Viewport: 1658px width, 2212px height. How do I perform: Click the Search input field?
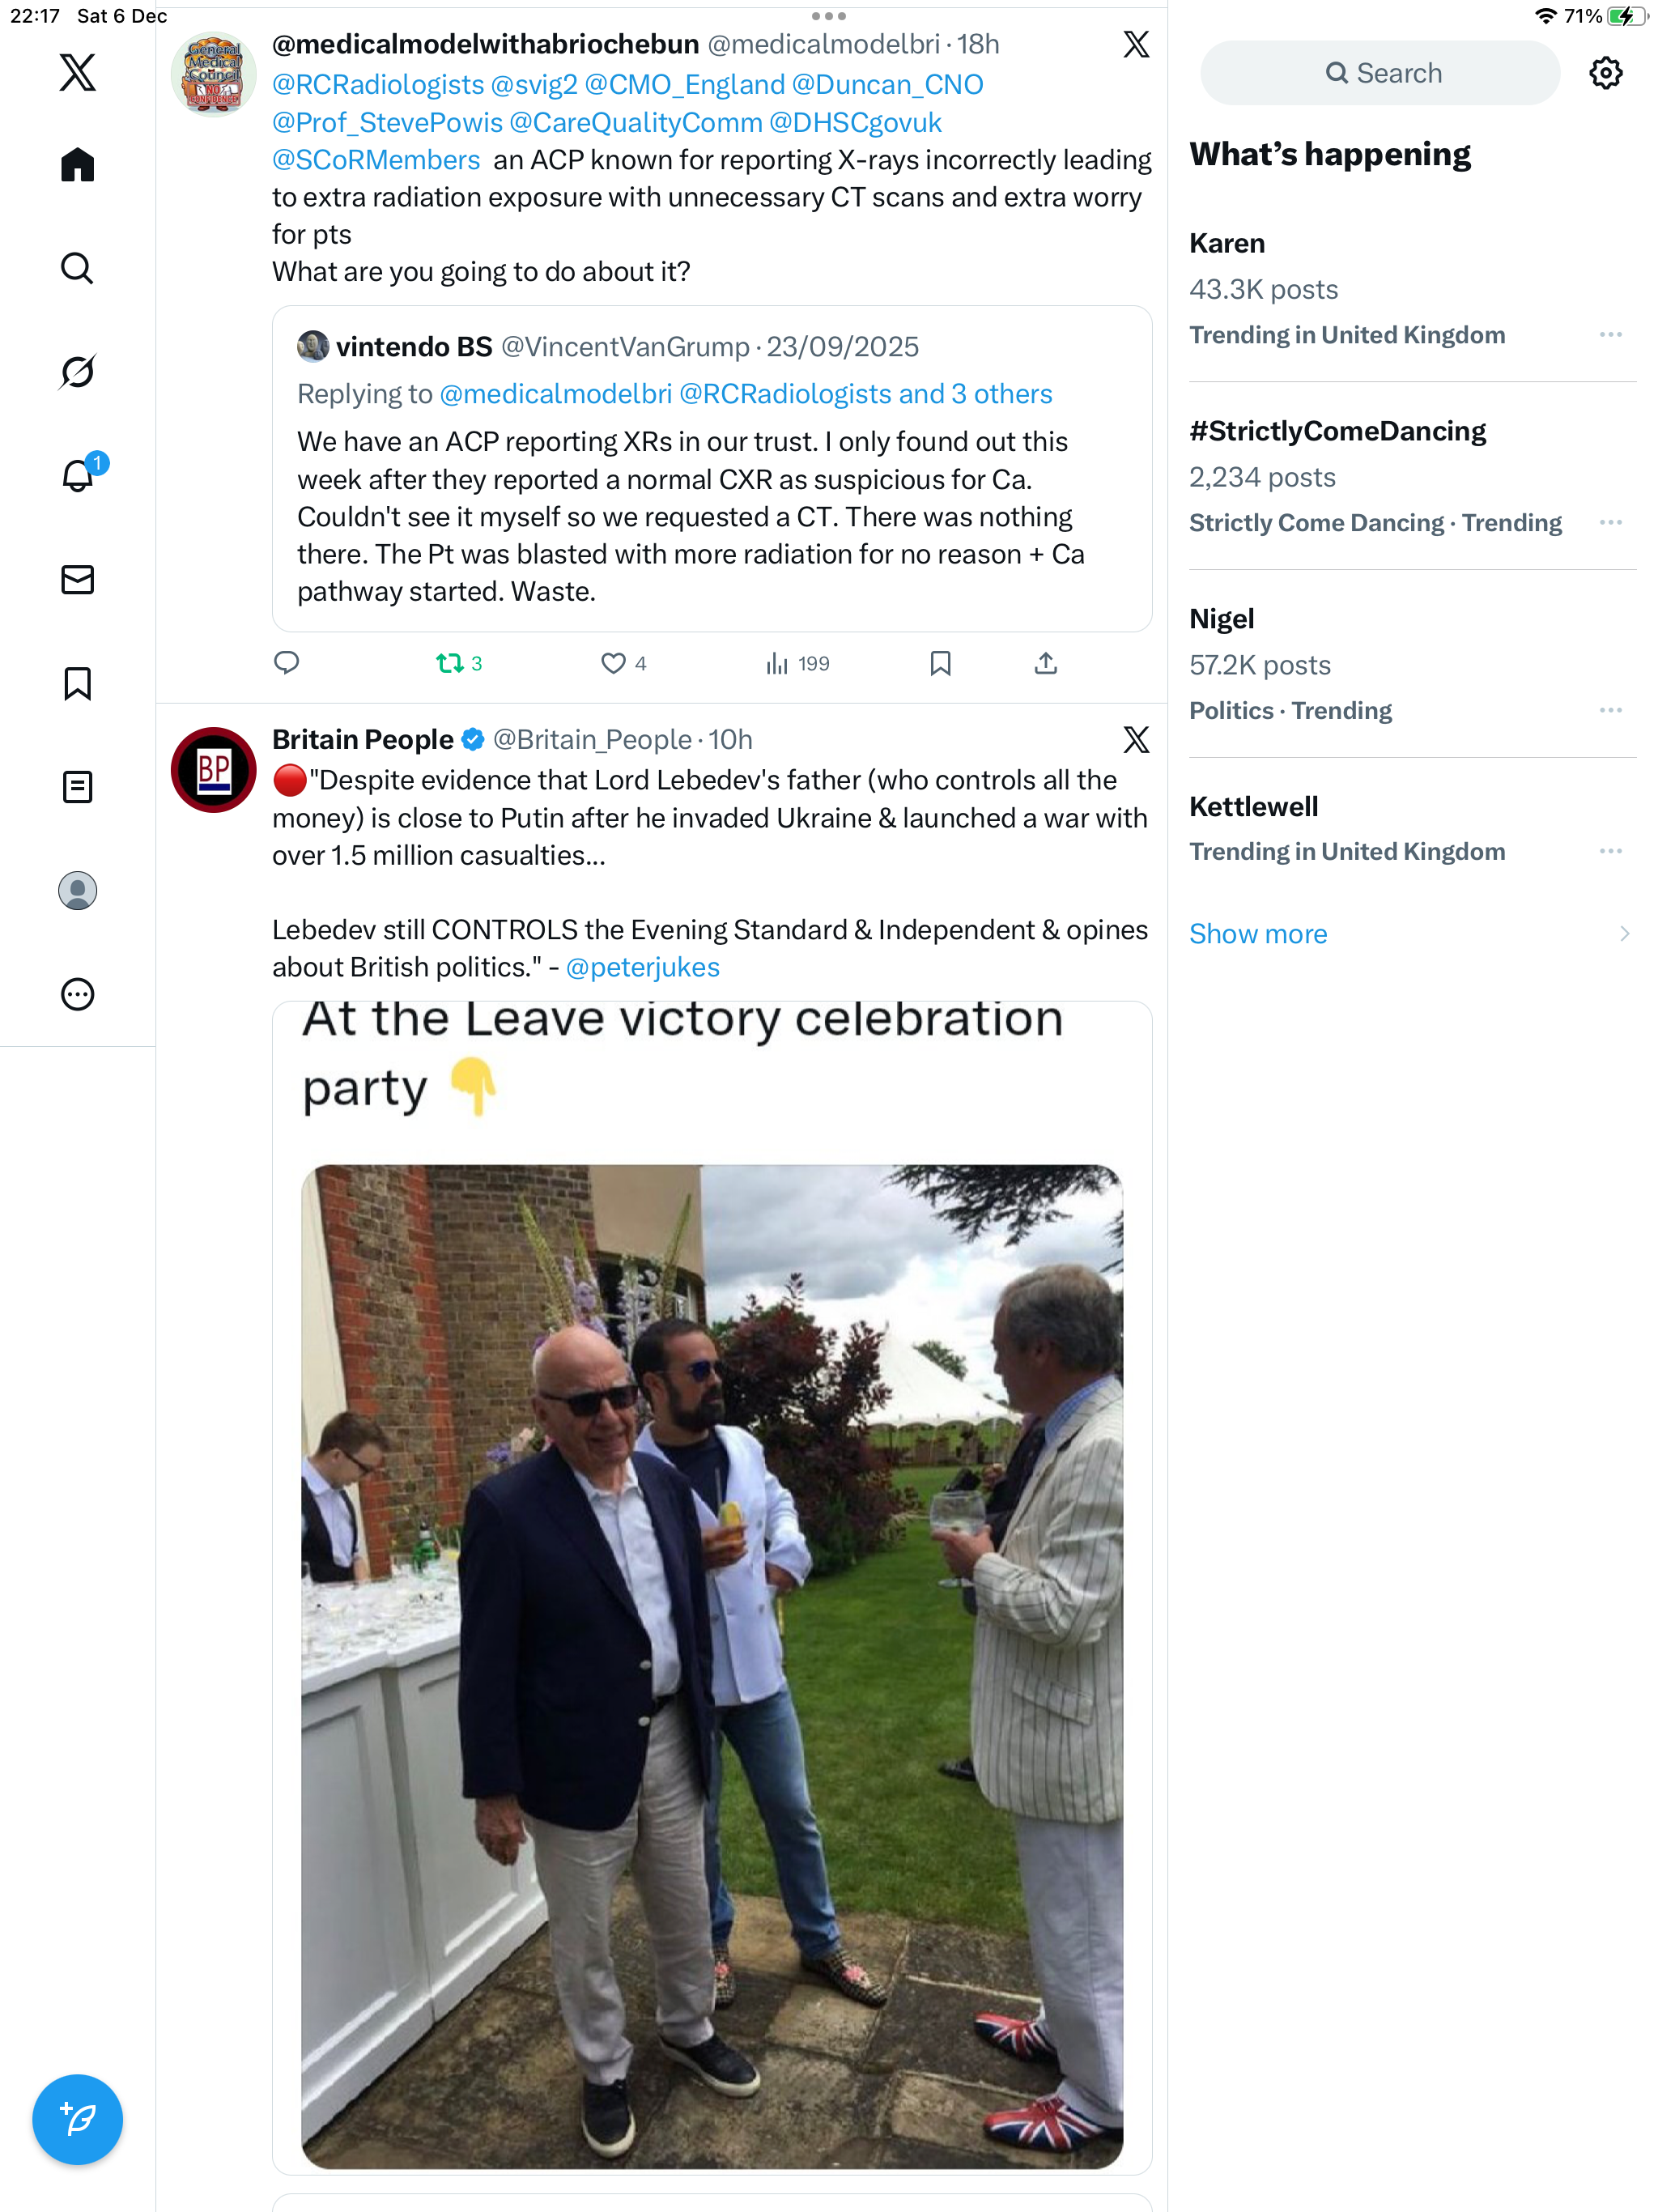[x=1380, y=73]
